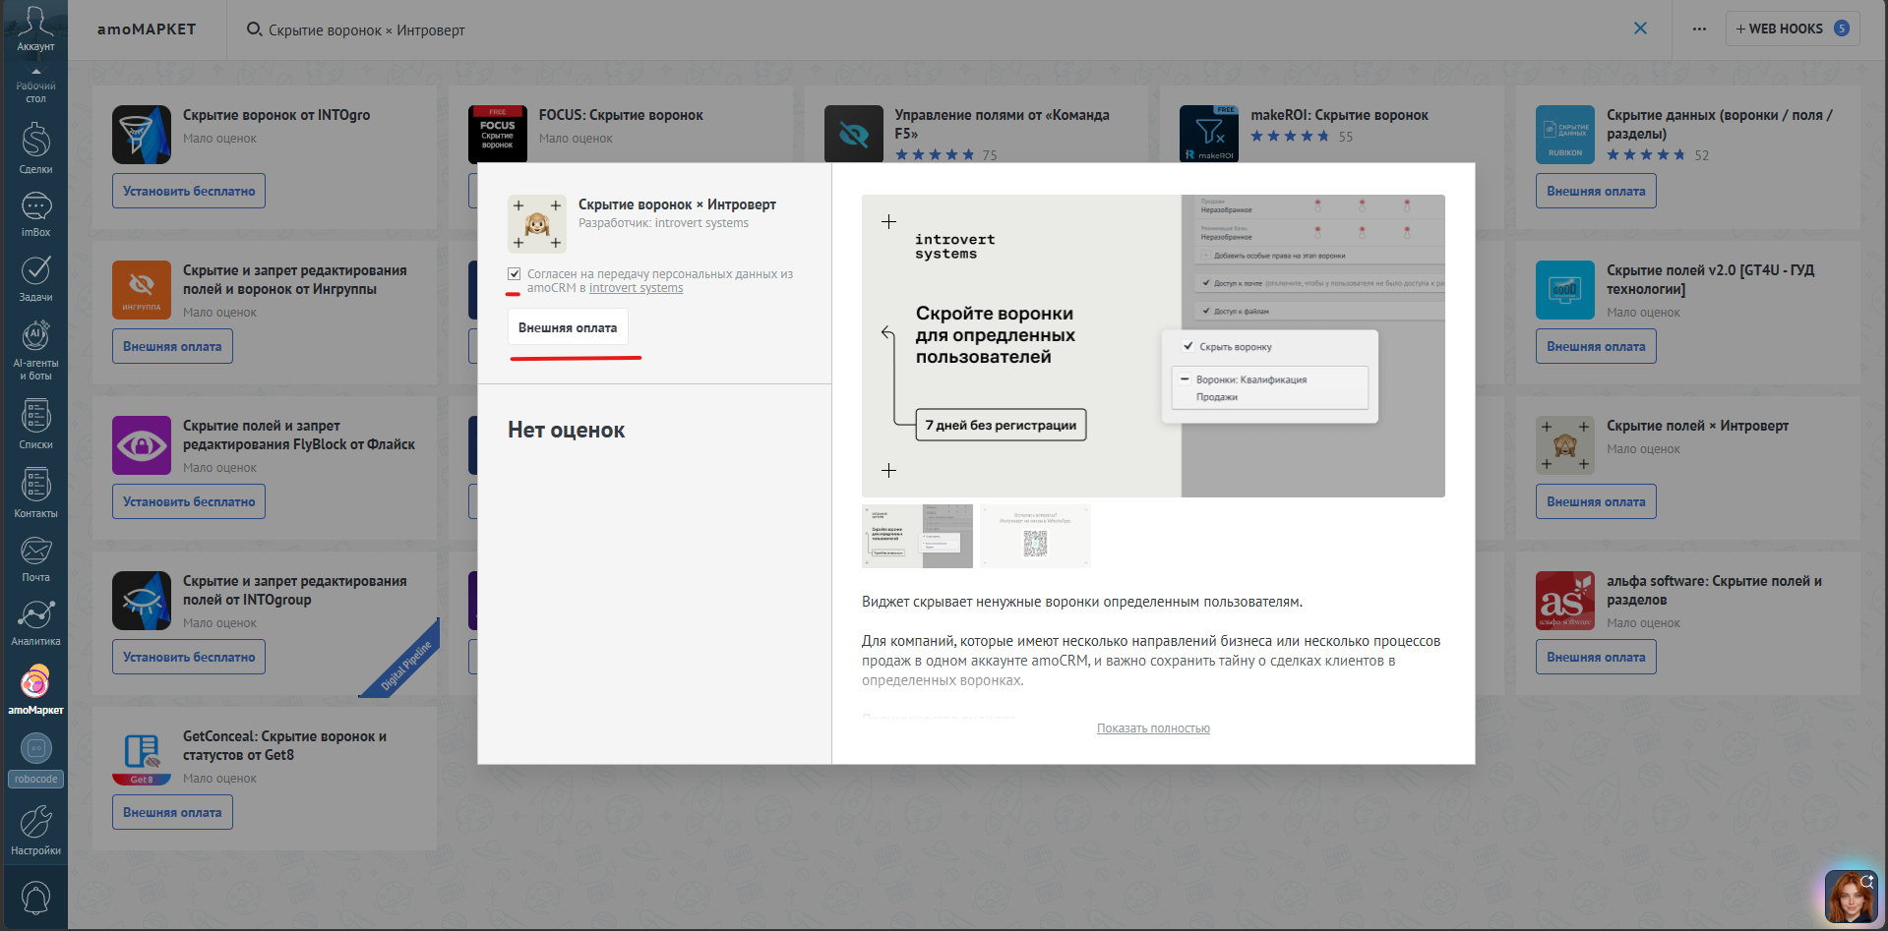This screenshot has height=931, width=1888.
Task: Click the amoМАРКЕТ header title
Action: coord(147,29)
